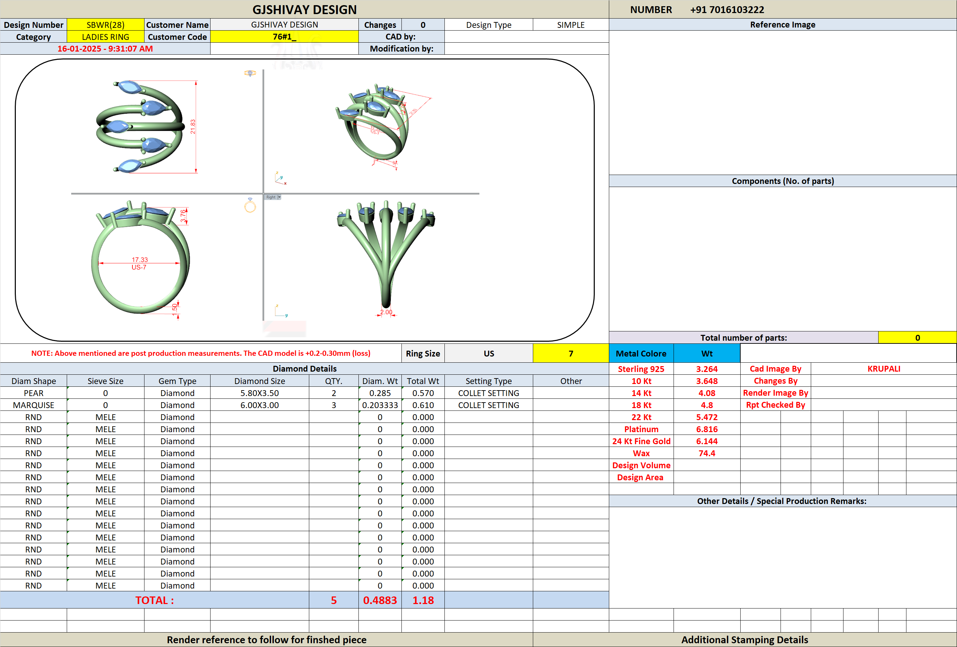Select the yellow total number of parts cell

(x=917, y=338)
